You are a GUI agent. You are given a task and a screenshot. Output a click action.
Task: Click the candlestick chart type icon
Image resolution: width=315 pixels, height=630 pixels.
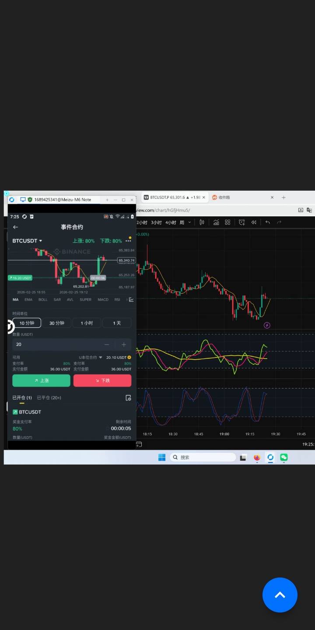[x=202, y=222]
